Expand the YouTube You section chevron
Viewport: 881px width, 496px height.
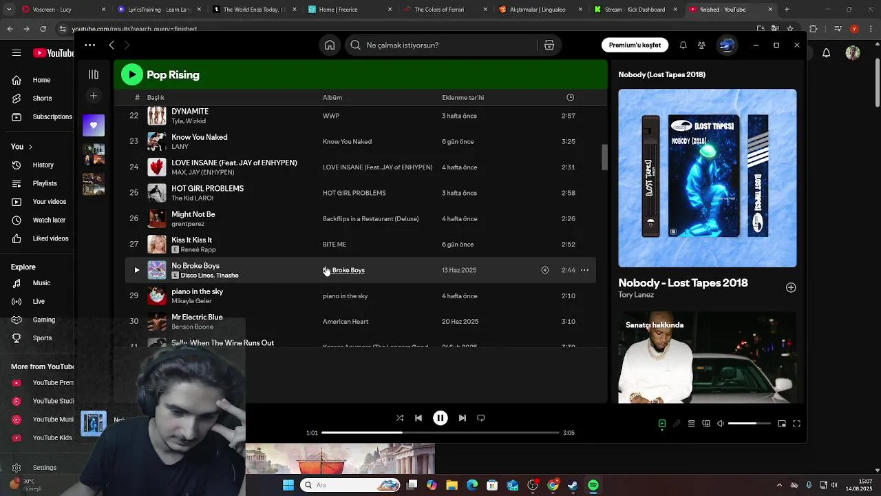pos(30,147)
